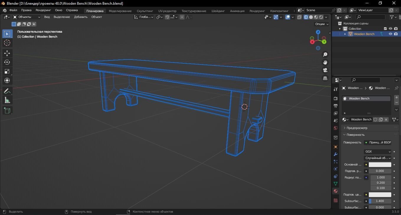Image resolution: width=401 pixels, height=215 pixels.
Task: Open outliner filter funnel dropdown
Action: (x=393, y=17)
